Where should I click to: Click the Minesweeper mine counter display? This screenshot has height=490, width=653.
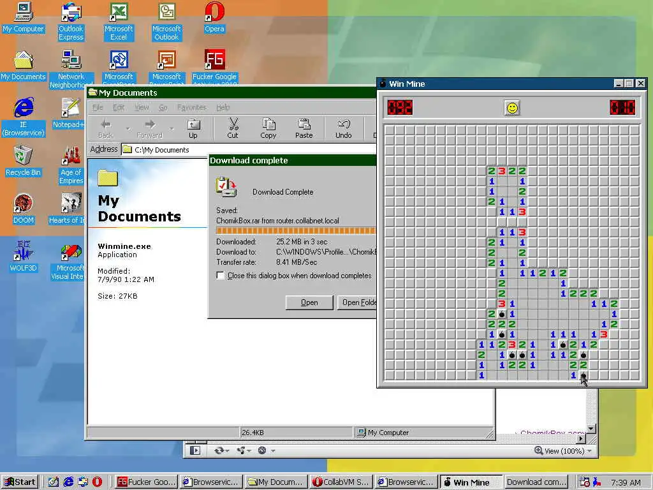pos(400,107)
